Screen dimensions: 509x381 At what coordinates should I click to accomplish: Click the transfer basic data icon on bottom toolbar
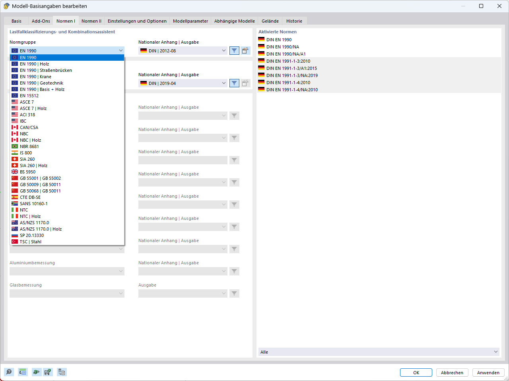pyautogui.click(x=62, y=372)
